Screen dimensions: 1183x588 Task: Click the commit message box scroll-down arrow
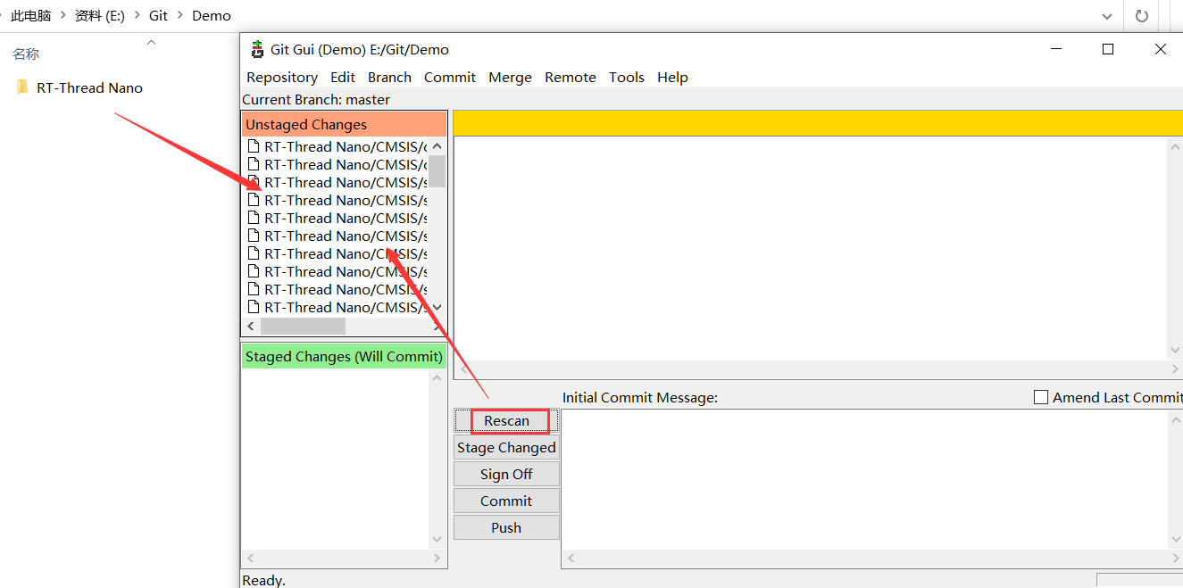pos(1175,539)
